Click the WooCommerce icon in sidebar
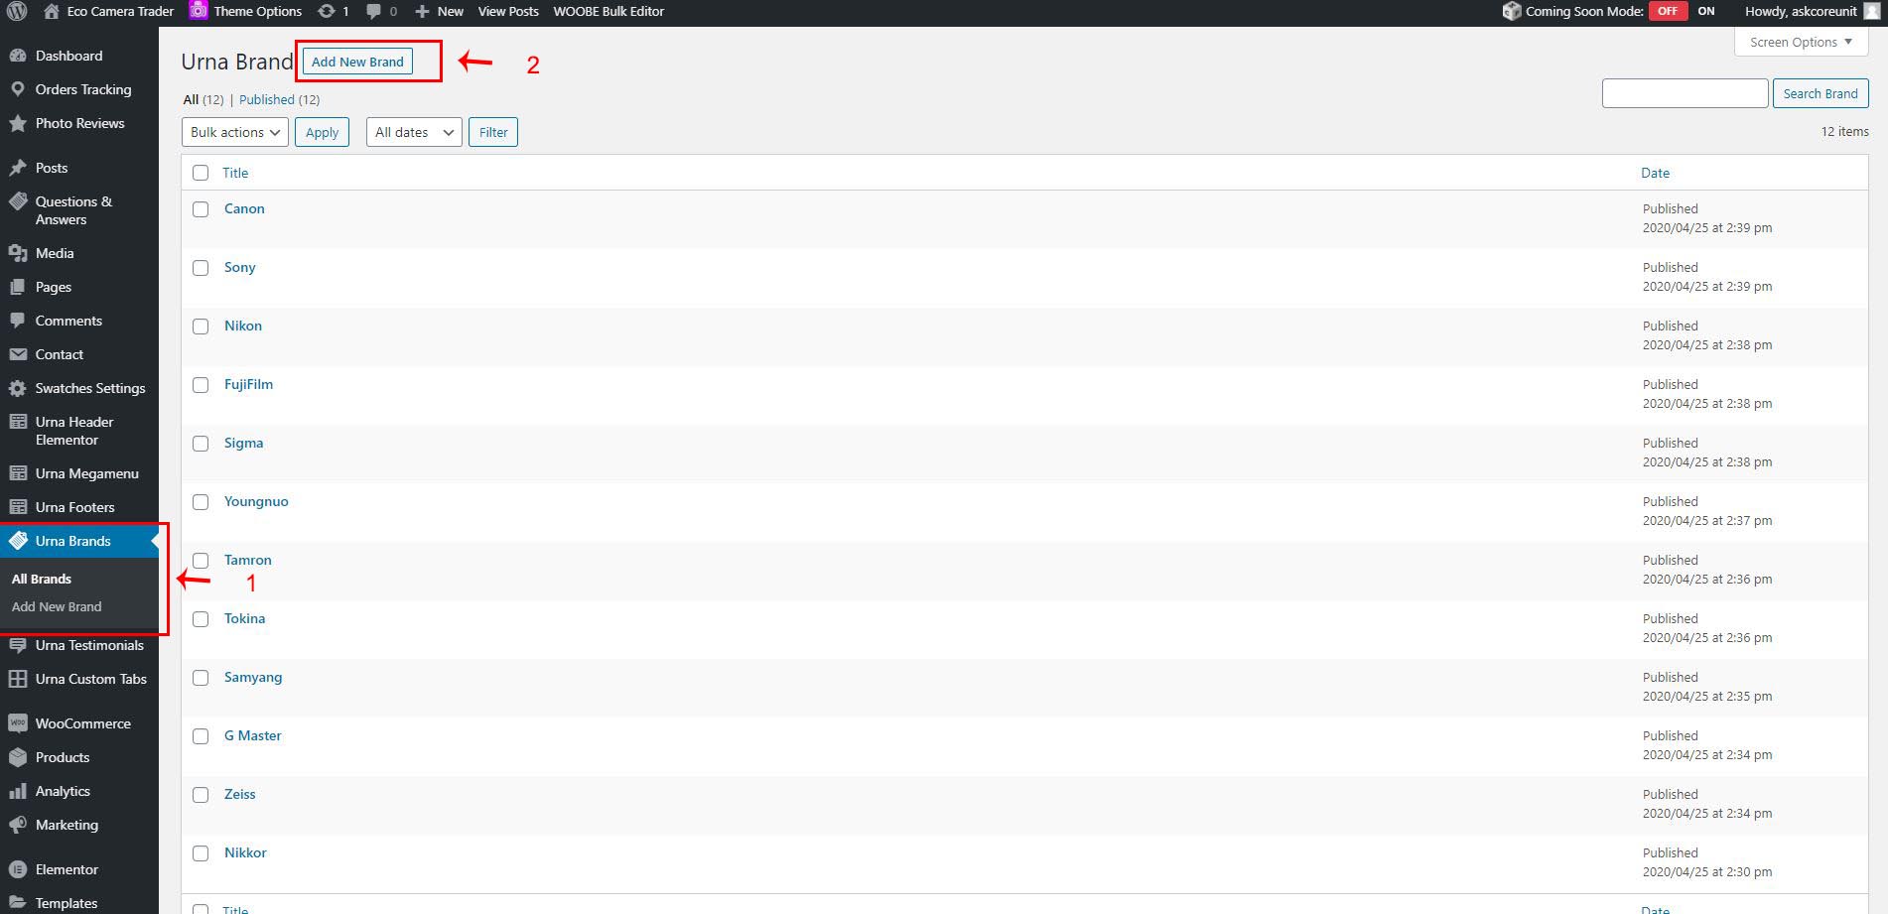 pyautogui.click(x=18, y=723)
